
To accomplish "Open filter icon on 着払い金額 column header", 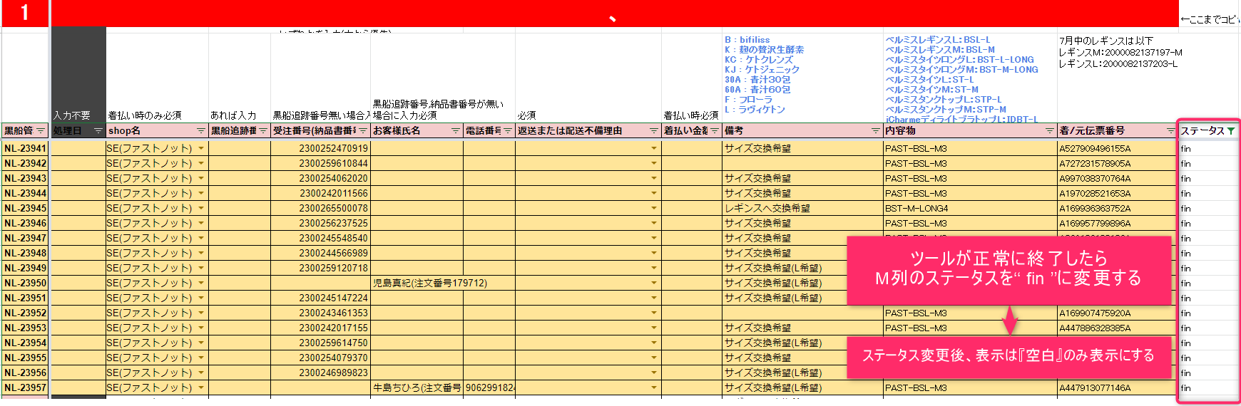I will (715, 130).
